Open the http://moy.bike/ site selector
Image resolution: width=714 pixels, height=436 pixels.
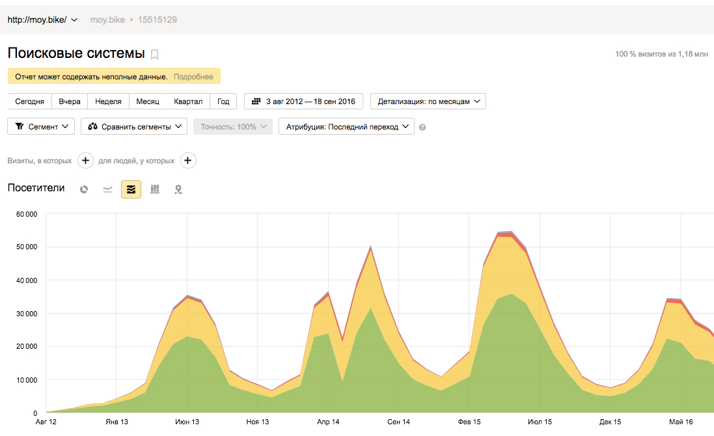[42, 20]
